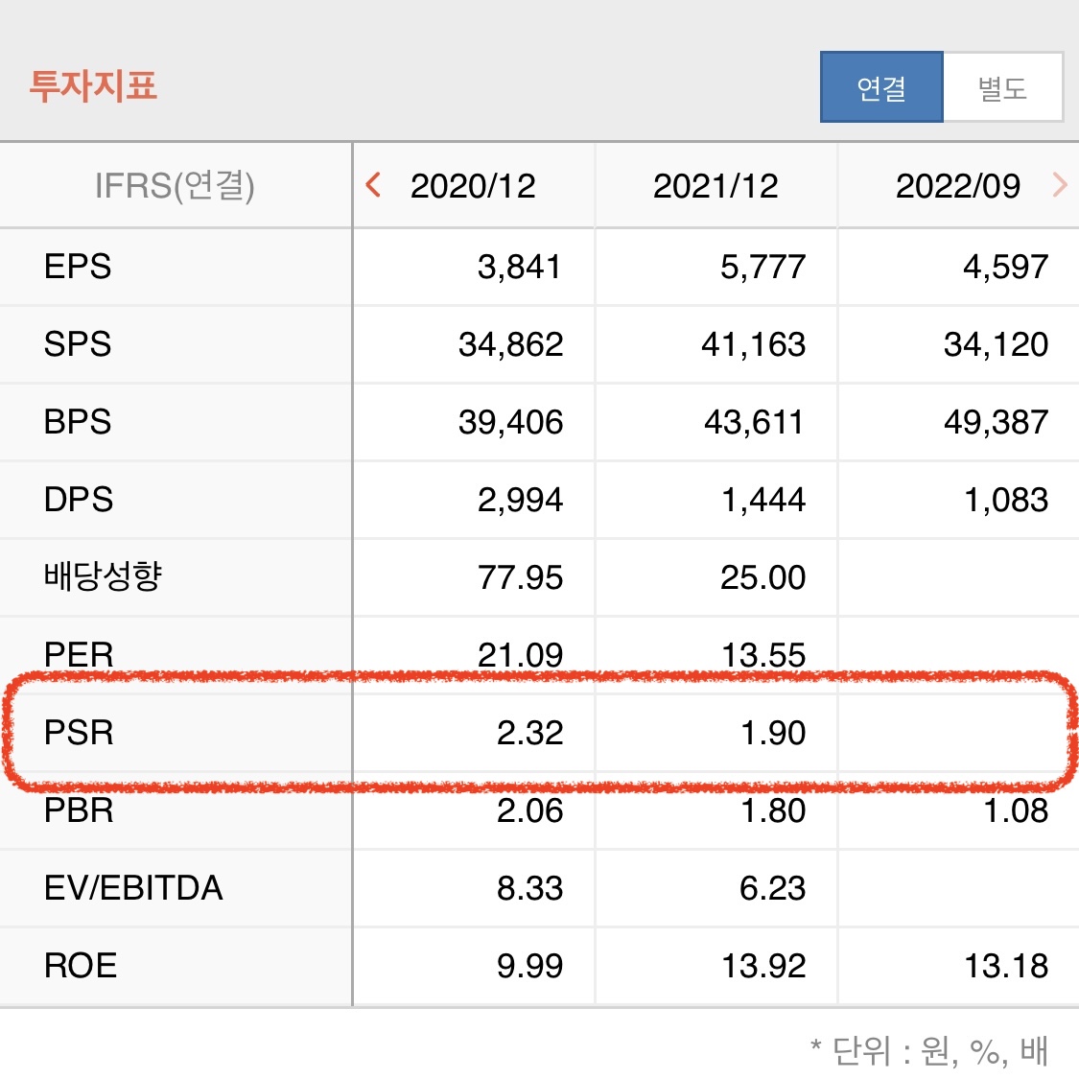Select the SPS row label

(x=77, y=344)
